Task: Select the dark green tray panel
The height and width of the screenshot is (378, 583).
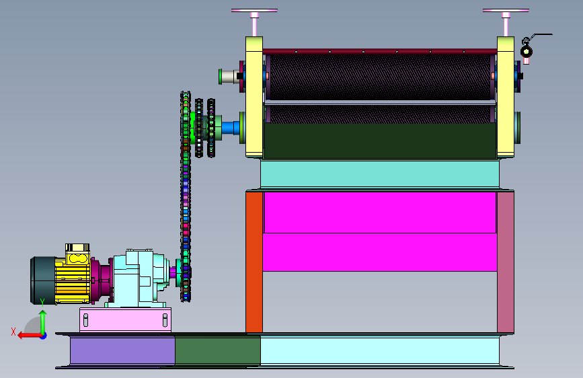Action: click(380, 141)
